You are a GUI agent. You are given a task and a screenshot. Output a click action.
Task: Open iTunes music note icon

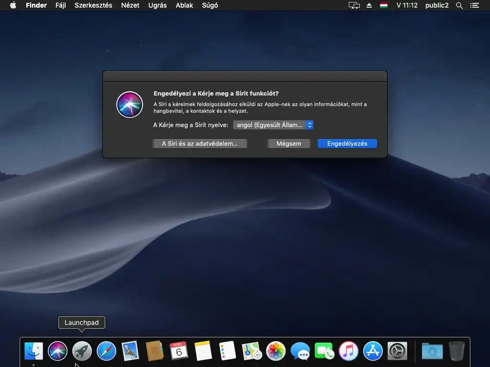click(x=348, y=351)
